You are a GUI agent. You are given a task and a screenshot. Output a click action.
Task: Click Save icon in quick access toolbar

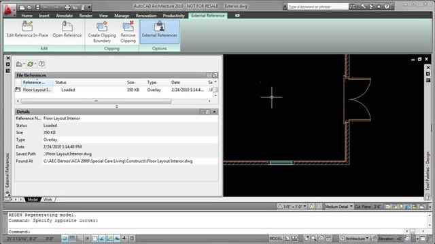click(38, 7)
